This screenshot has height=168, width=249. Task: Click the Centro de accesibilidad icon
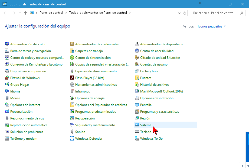[137, 51]
